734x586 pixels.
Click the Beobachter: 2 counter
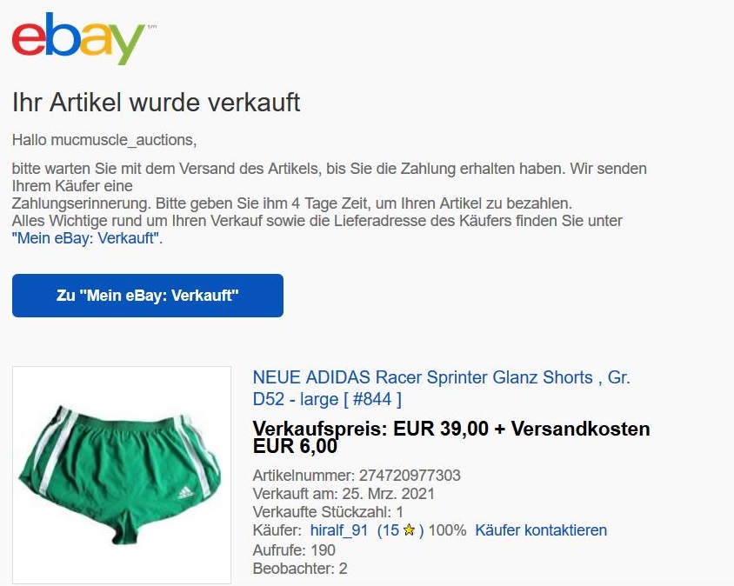pyautogui.click(x=300, y=569)
